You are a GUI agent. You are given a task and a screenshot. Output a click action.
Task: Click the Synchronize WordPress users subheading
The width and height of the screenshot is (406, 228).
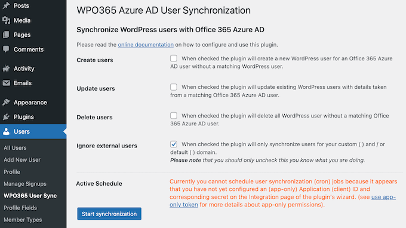coord(170,30)
